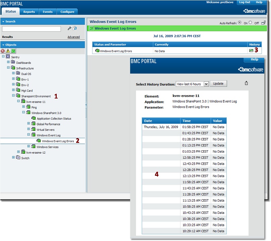The width and height of the screenshot is (271, 241).
Task: Click the Update button
Action: [218, 83]
